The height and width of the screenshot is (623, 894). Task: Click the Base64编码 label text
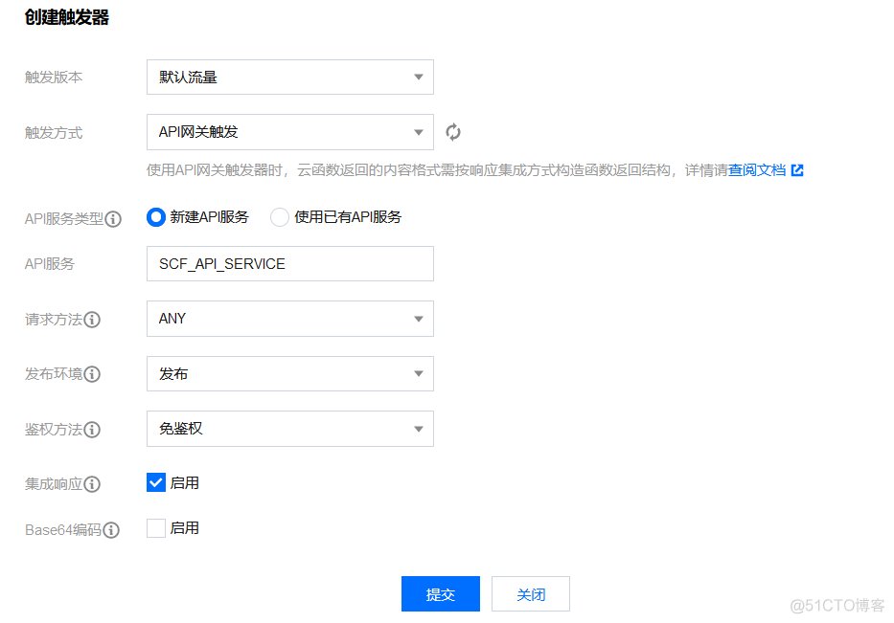tap(63, 530)
